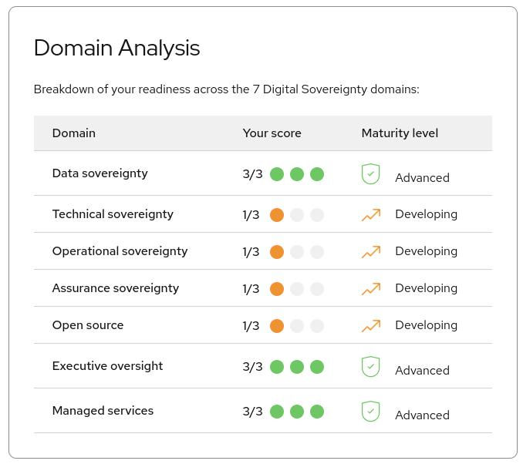
Task: Click the shield icon for Executive oversight
Action: (x=370, y=367)
